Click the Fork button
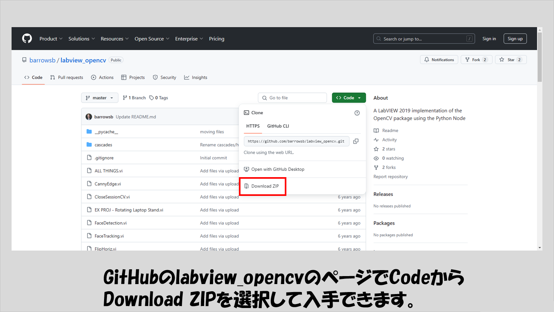This screenshot has width=554, height=312. (x=477, y=60)
